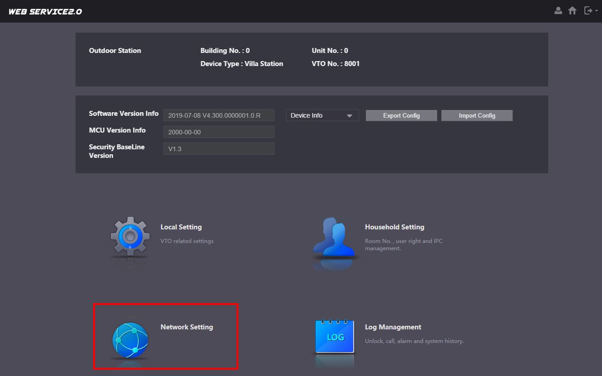The image size is (602, 376).
Task: Open the Log Management title link
Action: click(393, 327)
